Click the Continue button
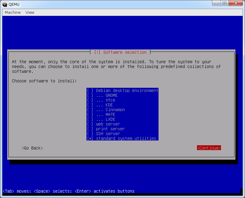 tap(209, 148)
